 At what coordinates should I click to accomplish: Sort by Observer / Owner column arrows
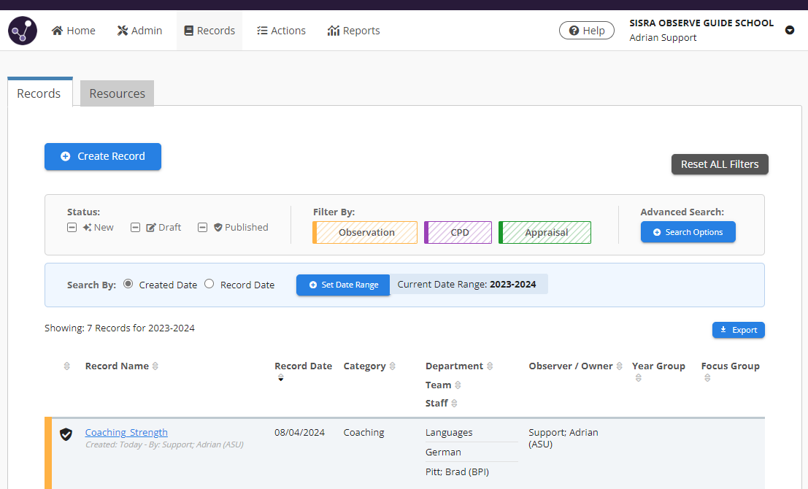[x=620, y=366]
